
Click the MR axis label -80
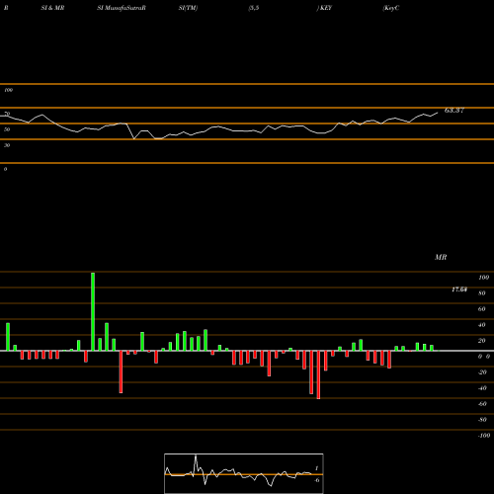[482, 420]
